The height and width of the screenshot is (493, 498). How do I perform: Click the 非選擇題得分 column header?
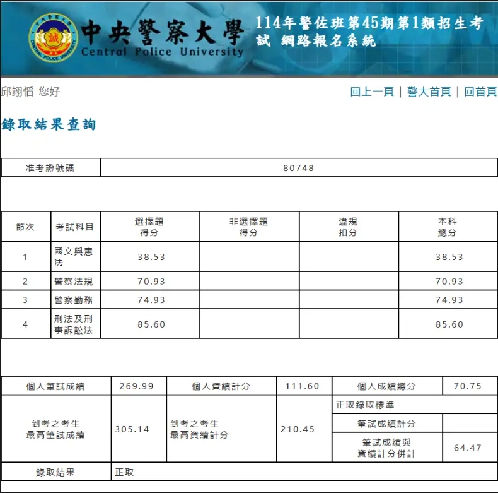249,227
